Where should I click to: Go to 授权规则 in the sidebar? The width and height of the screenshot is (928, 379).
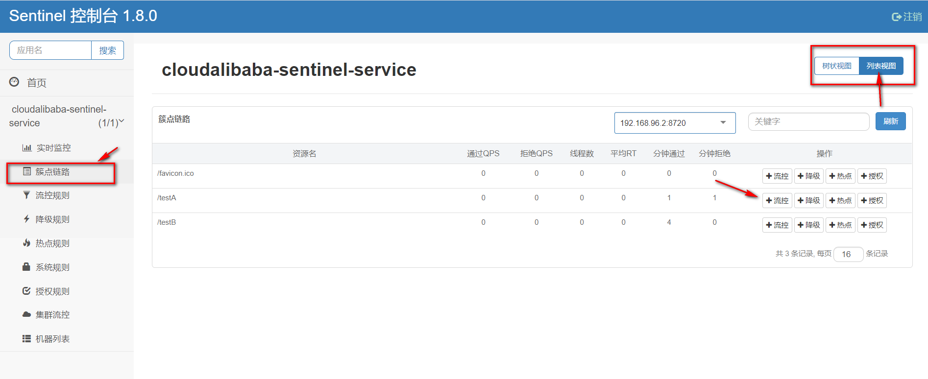point(52,291)
